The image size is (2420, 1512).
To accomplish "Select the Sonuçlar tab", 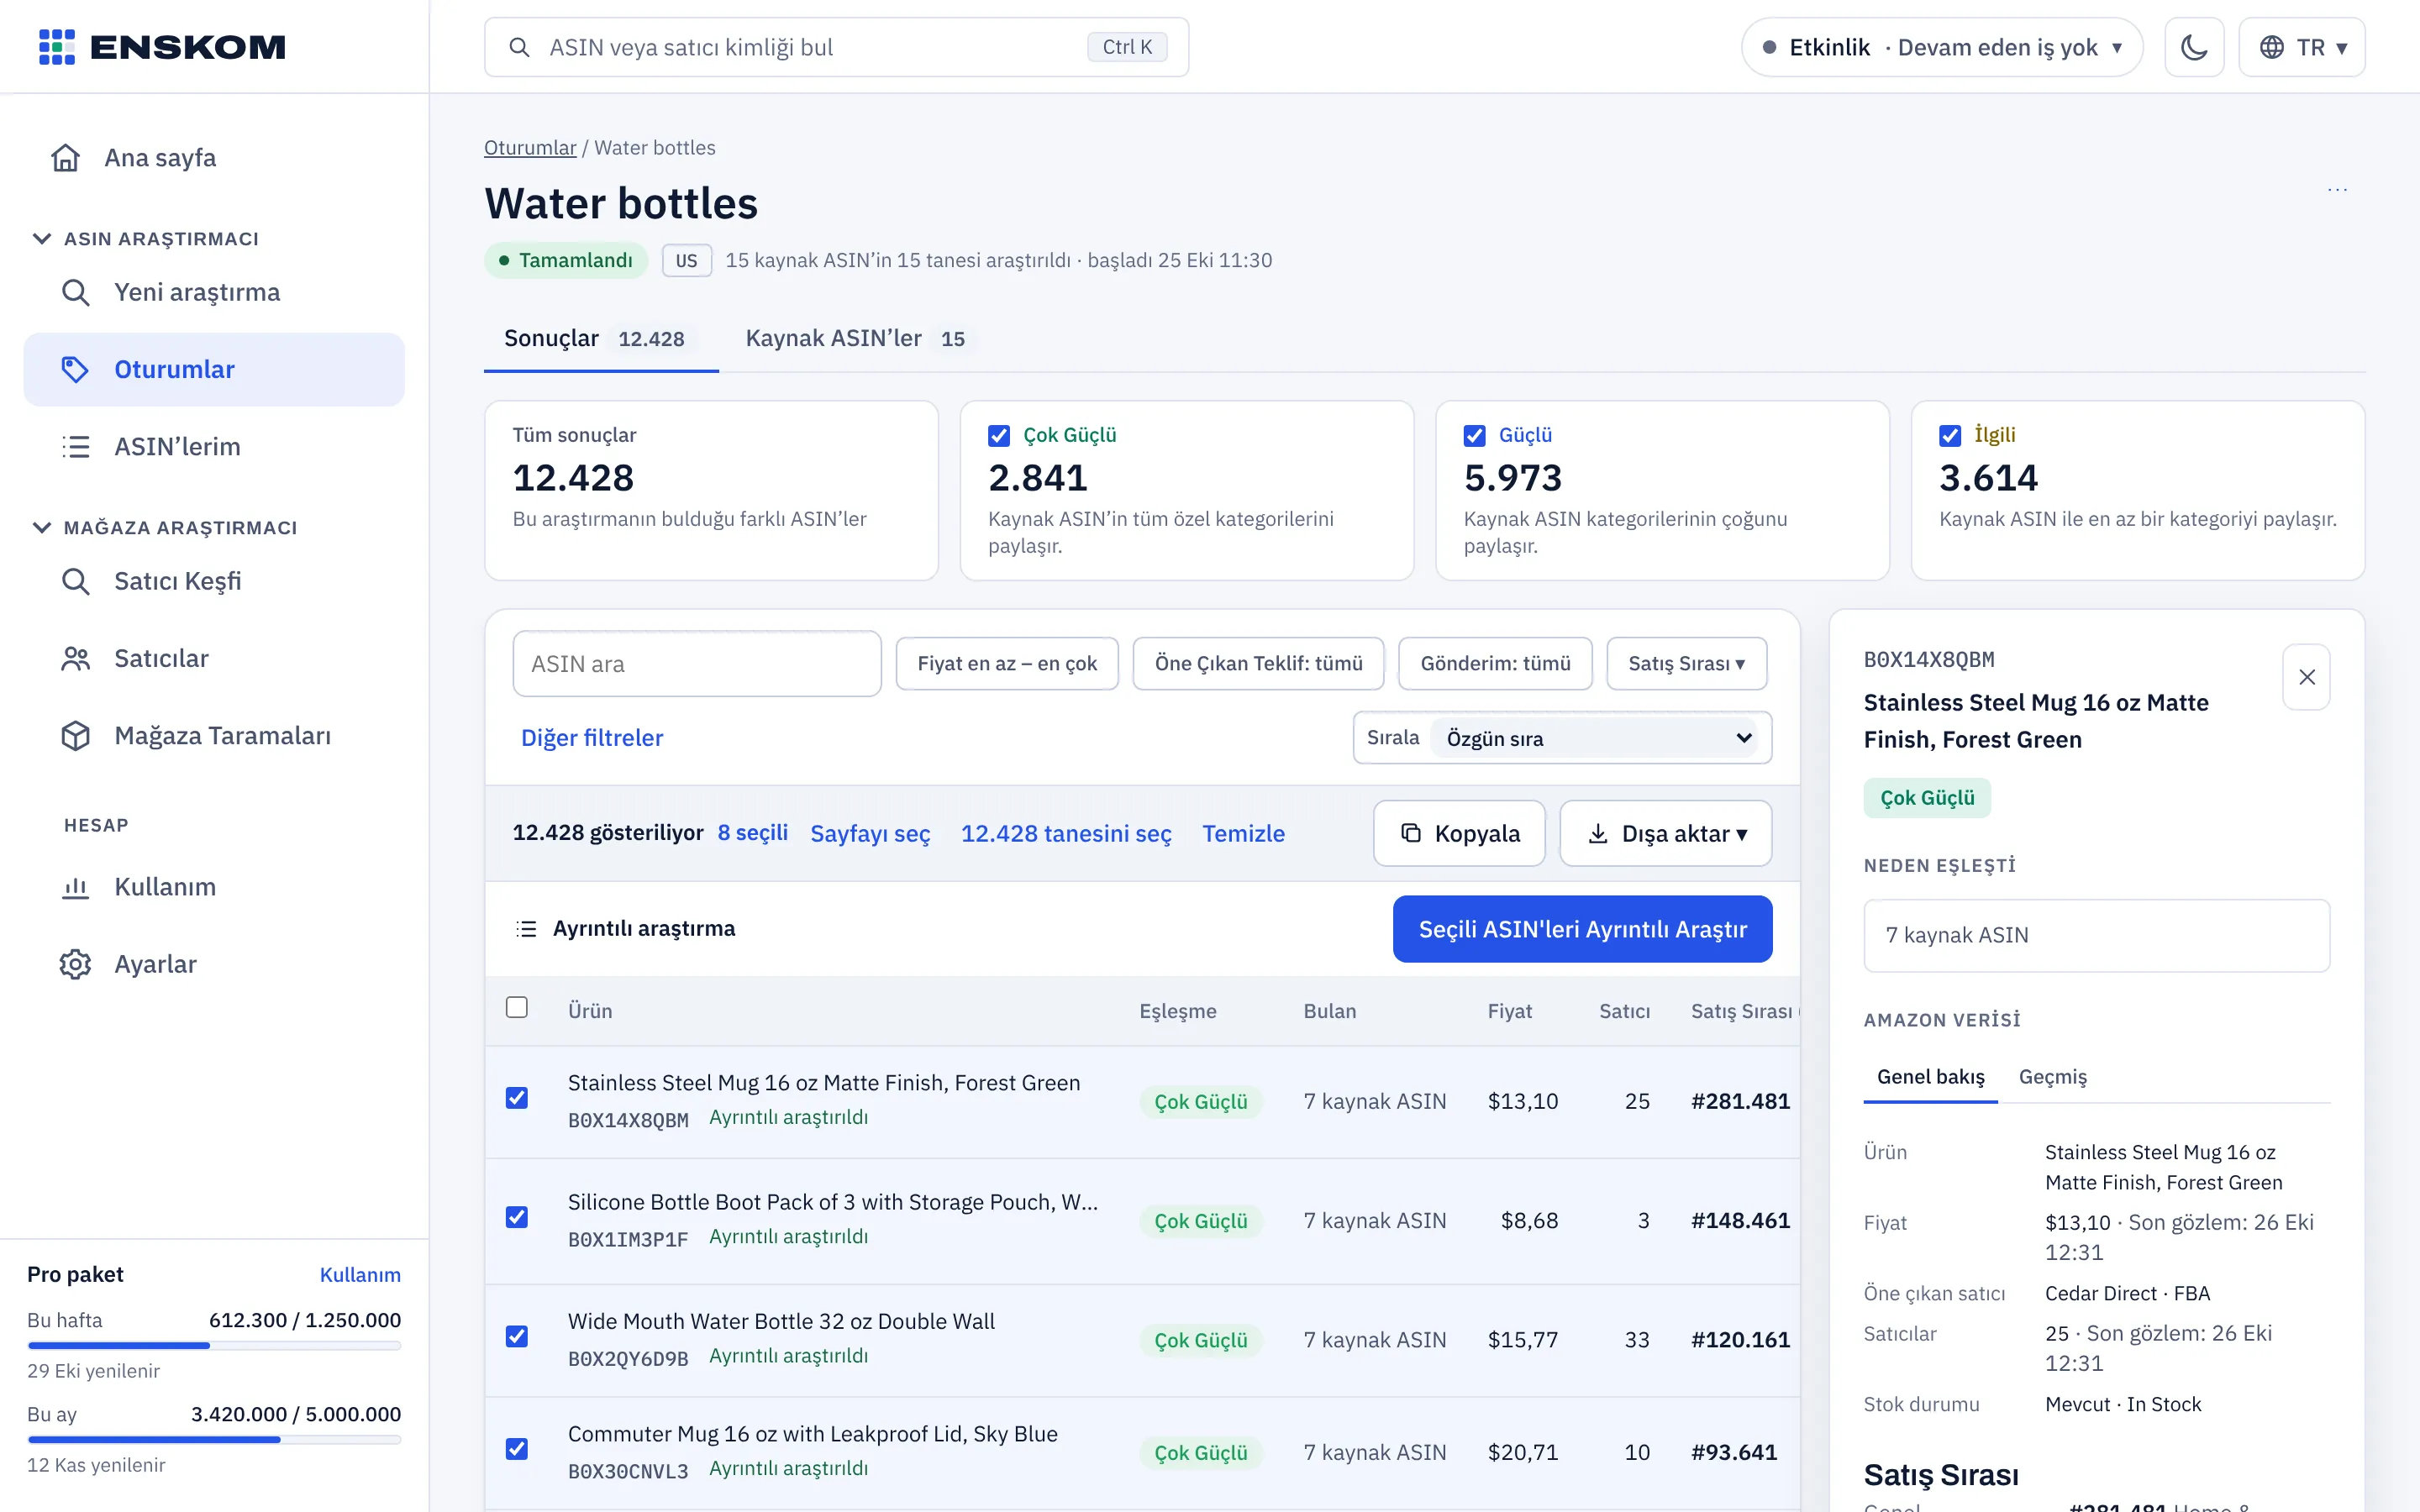I will (x=601, y=339).
